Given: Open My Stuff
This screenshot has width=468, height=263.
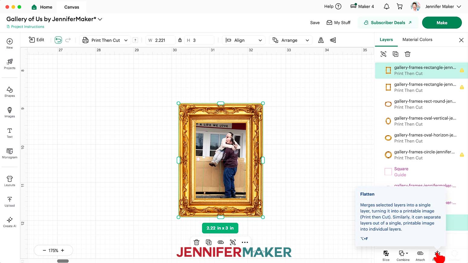Looking at the screenshot, I should coord(338,23).
